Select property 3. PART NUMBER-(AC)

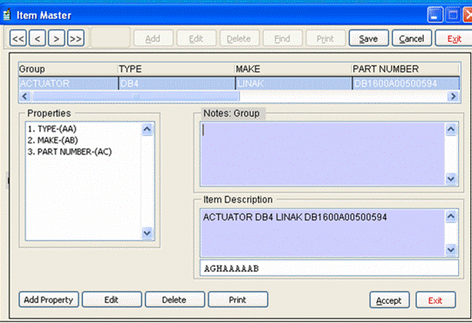(70, 151)
